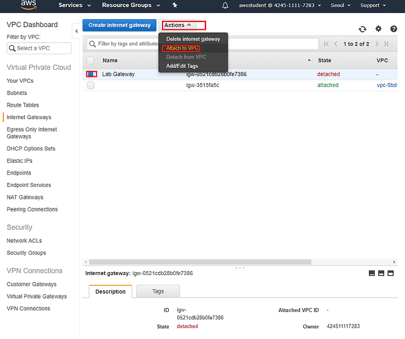Open Security Groups in sidebar
The height and width of the screenshot is (339, 405).
pyautogui.click(x=26, y=253)
